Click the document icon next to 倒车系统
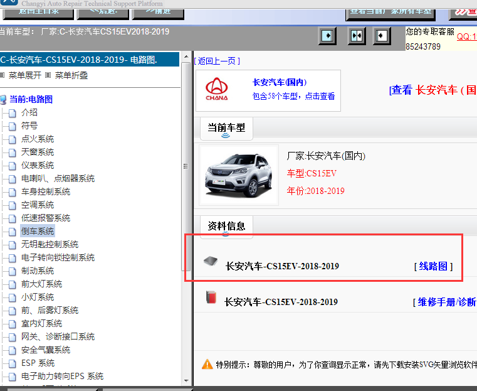477x391 pixels. tap(13, 232)
